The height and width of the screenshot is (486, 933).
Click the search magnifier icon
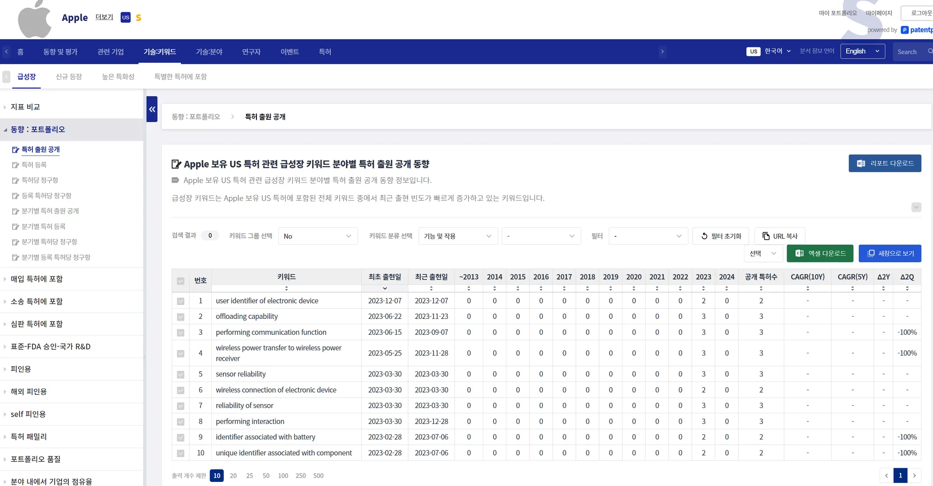(x=930, y=51)
